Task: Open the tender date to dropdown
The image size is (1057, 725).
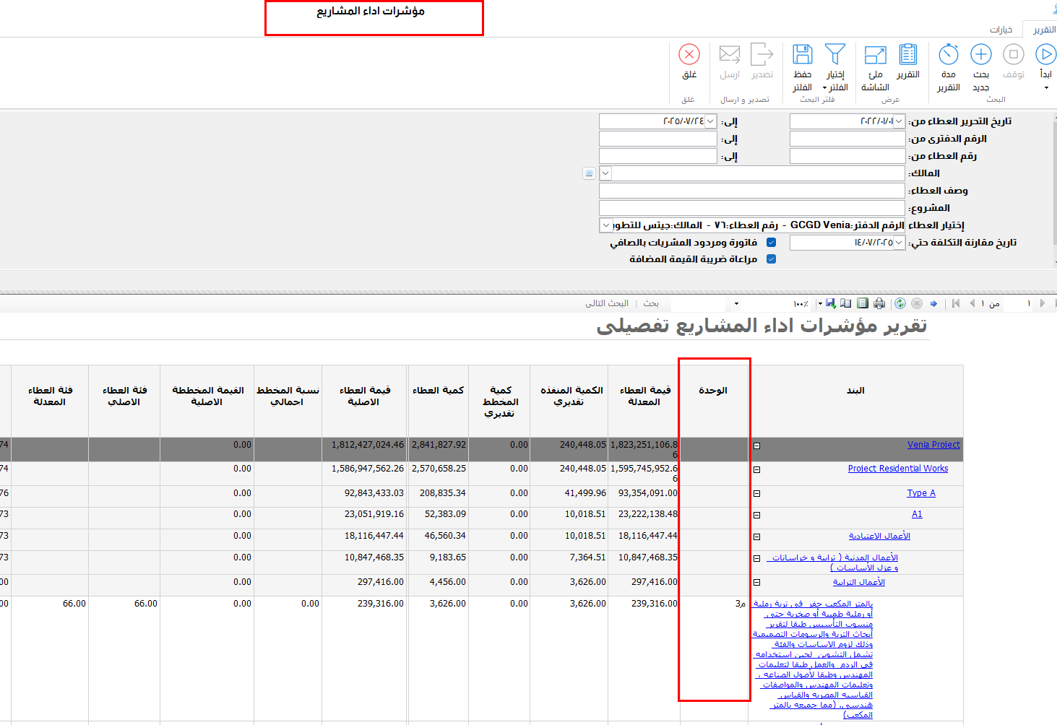Action: click(x=711, y=121)
